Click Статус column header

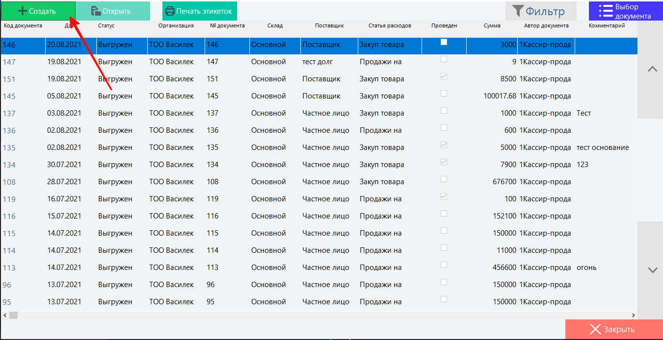tap(106, 25)
